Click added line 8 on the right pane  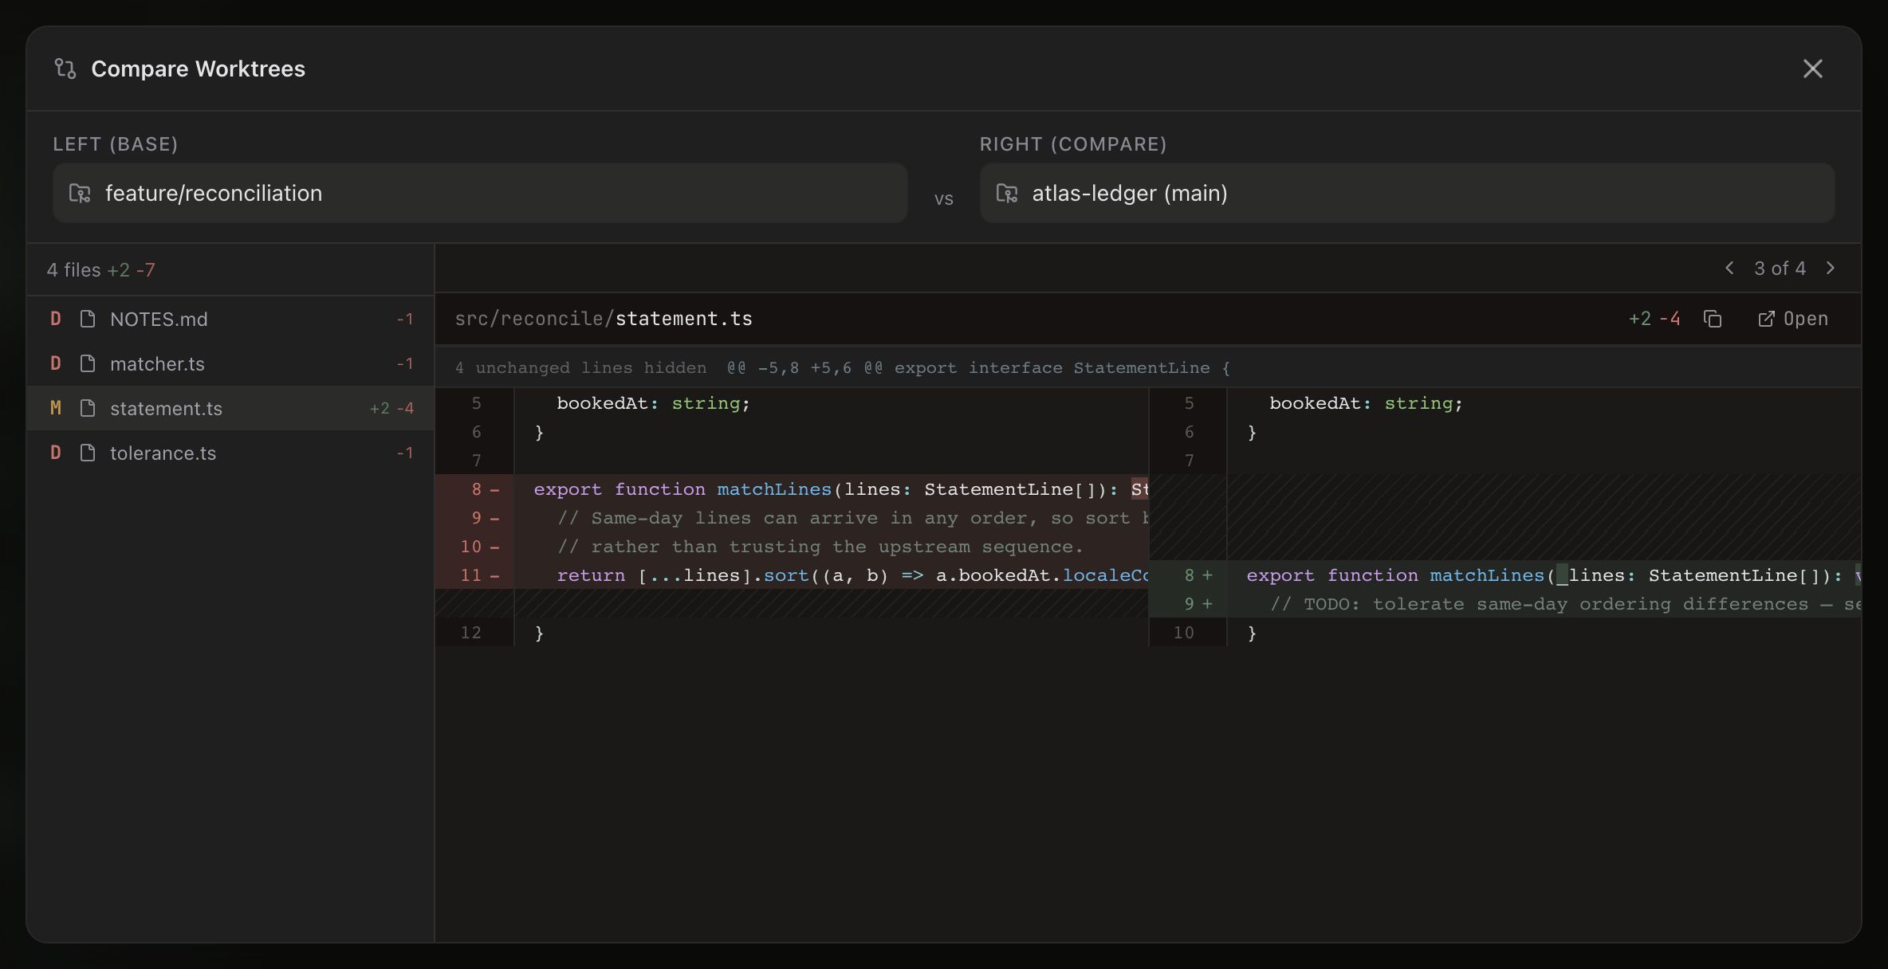click(x=1505, y=575)
